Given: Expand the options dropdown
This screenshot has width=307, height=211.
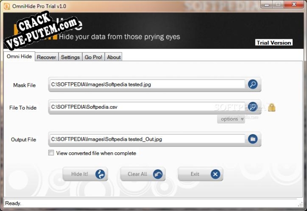Looking at the screenshot, I should point(231,119).
